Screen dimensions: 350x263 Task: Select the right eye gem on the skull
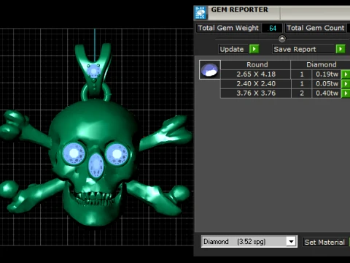click(x=117, y=154)
